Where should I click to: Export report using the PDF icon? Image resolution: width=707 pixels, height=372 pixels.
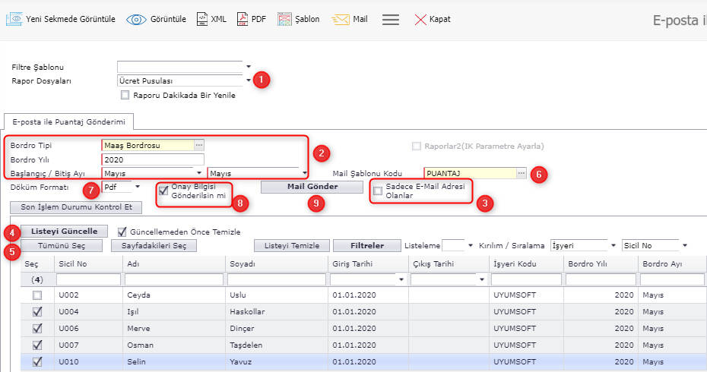[x=242, y=19]
